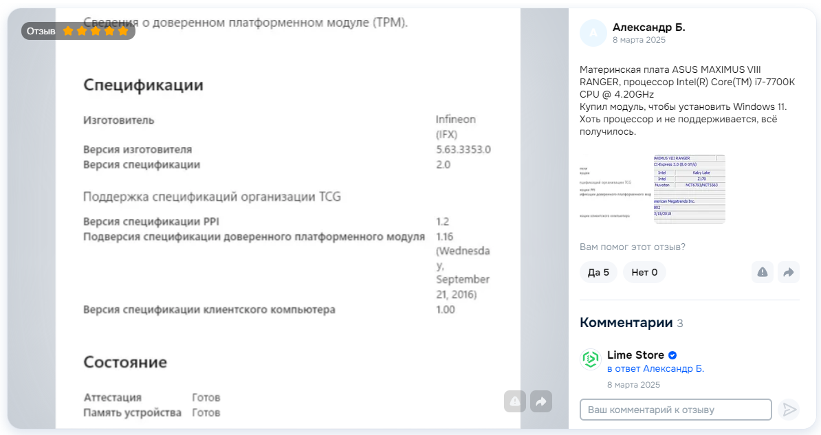This screenshot has height=435, width=821.
Task: Click the right gray edge of the photo viewer
Action: tap(544, 206)
